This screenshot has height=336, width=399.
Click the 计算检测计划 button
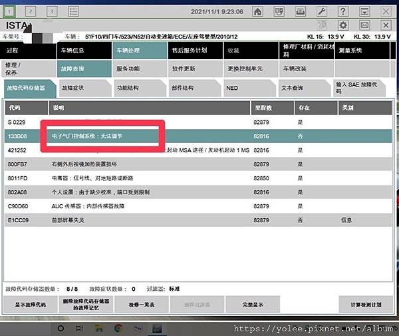tap(366, 305)
